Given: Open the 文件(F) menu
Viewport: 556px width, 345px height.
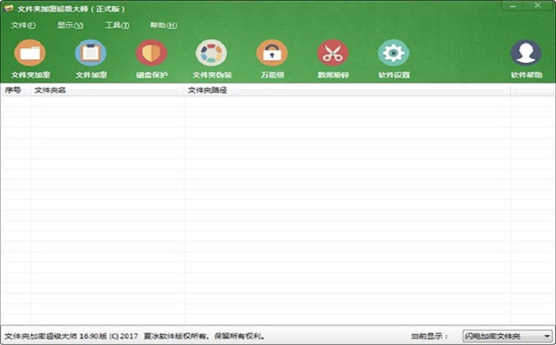Looking at the screenshot, I should (x=23, y=25).
